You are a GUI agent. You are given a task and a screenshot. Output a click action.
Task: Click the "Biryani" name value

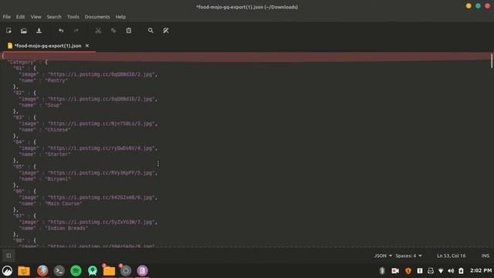tap(58, 178)
